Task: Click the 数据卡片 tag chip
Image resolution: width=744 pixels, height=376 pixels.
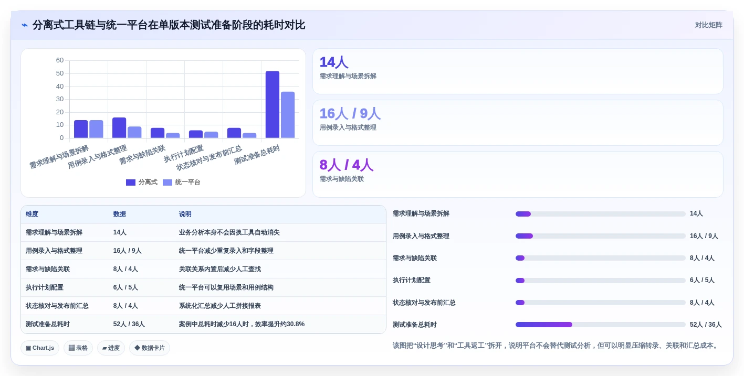Action: pos(150,348)
